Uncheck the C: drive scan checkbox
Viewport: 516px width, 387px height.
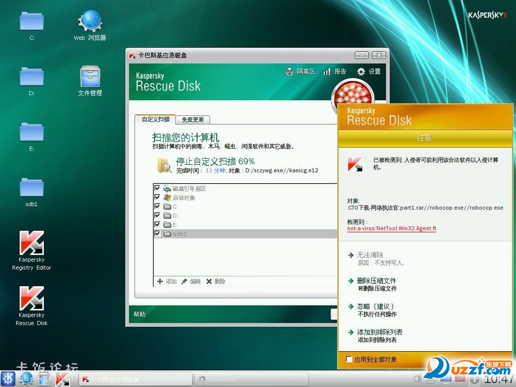[x=157, y=206]
